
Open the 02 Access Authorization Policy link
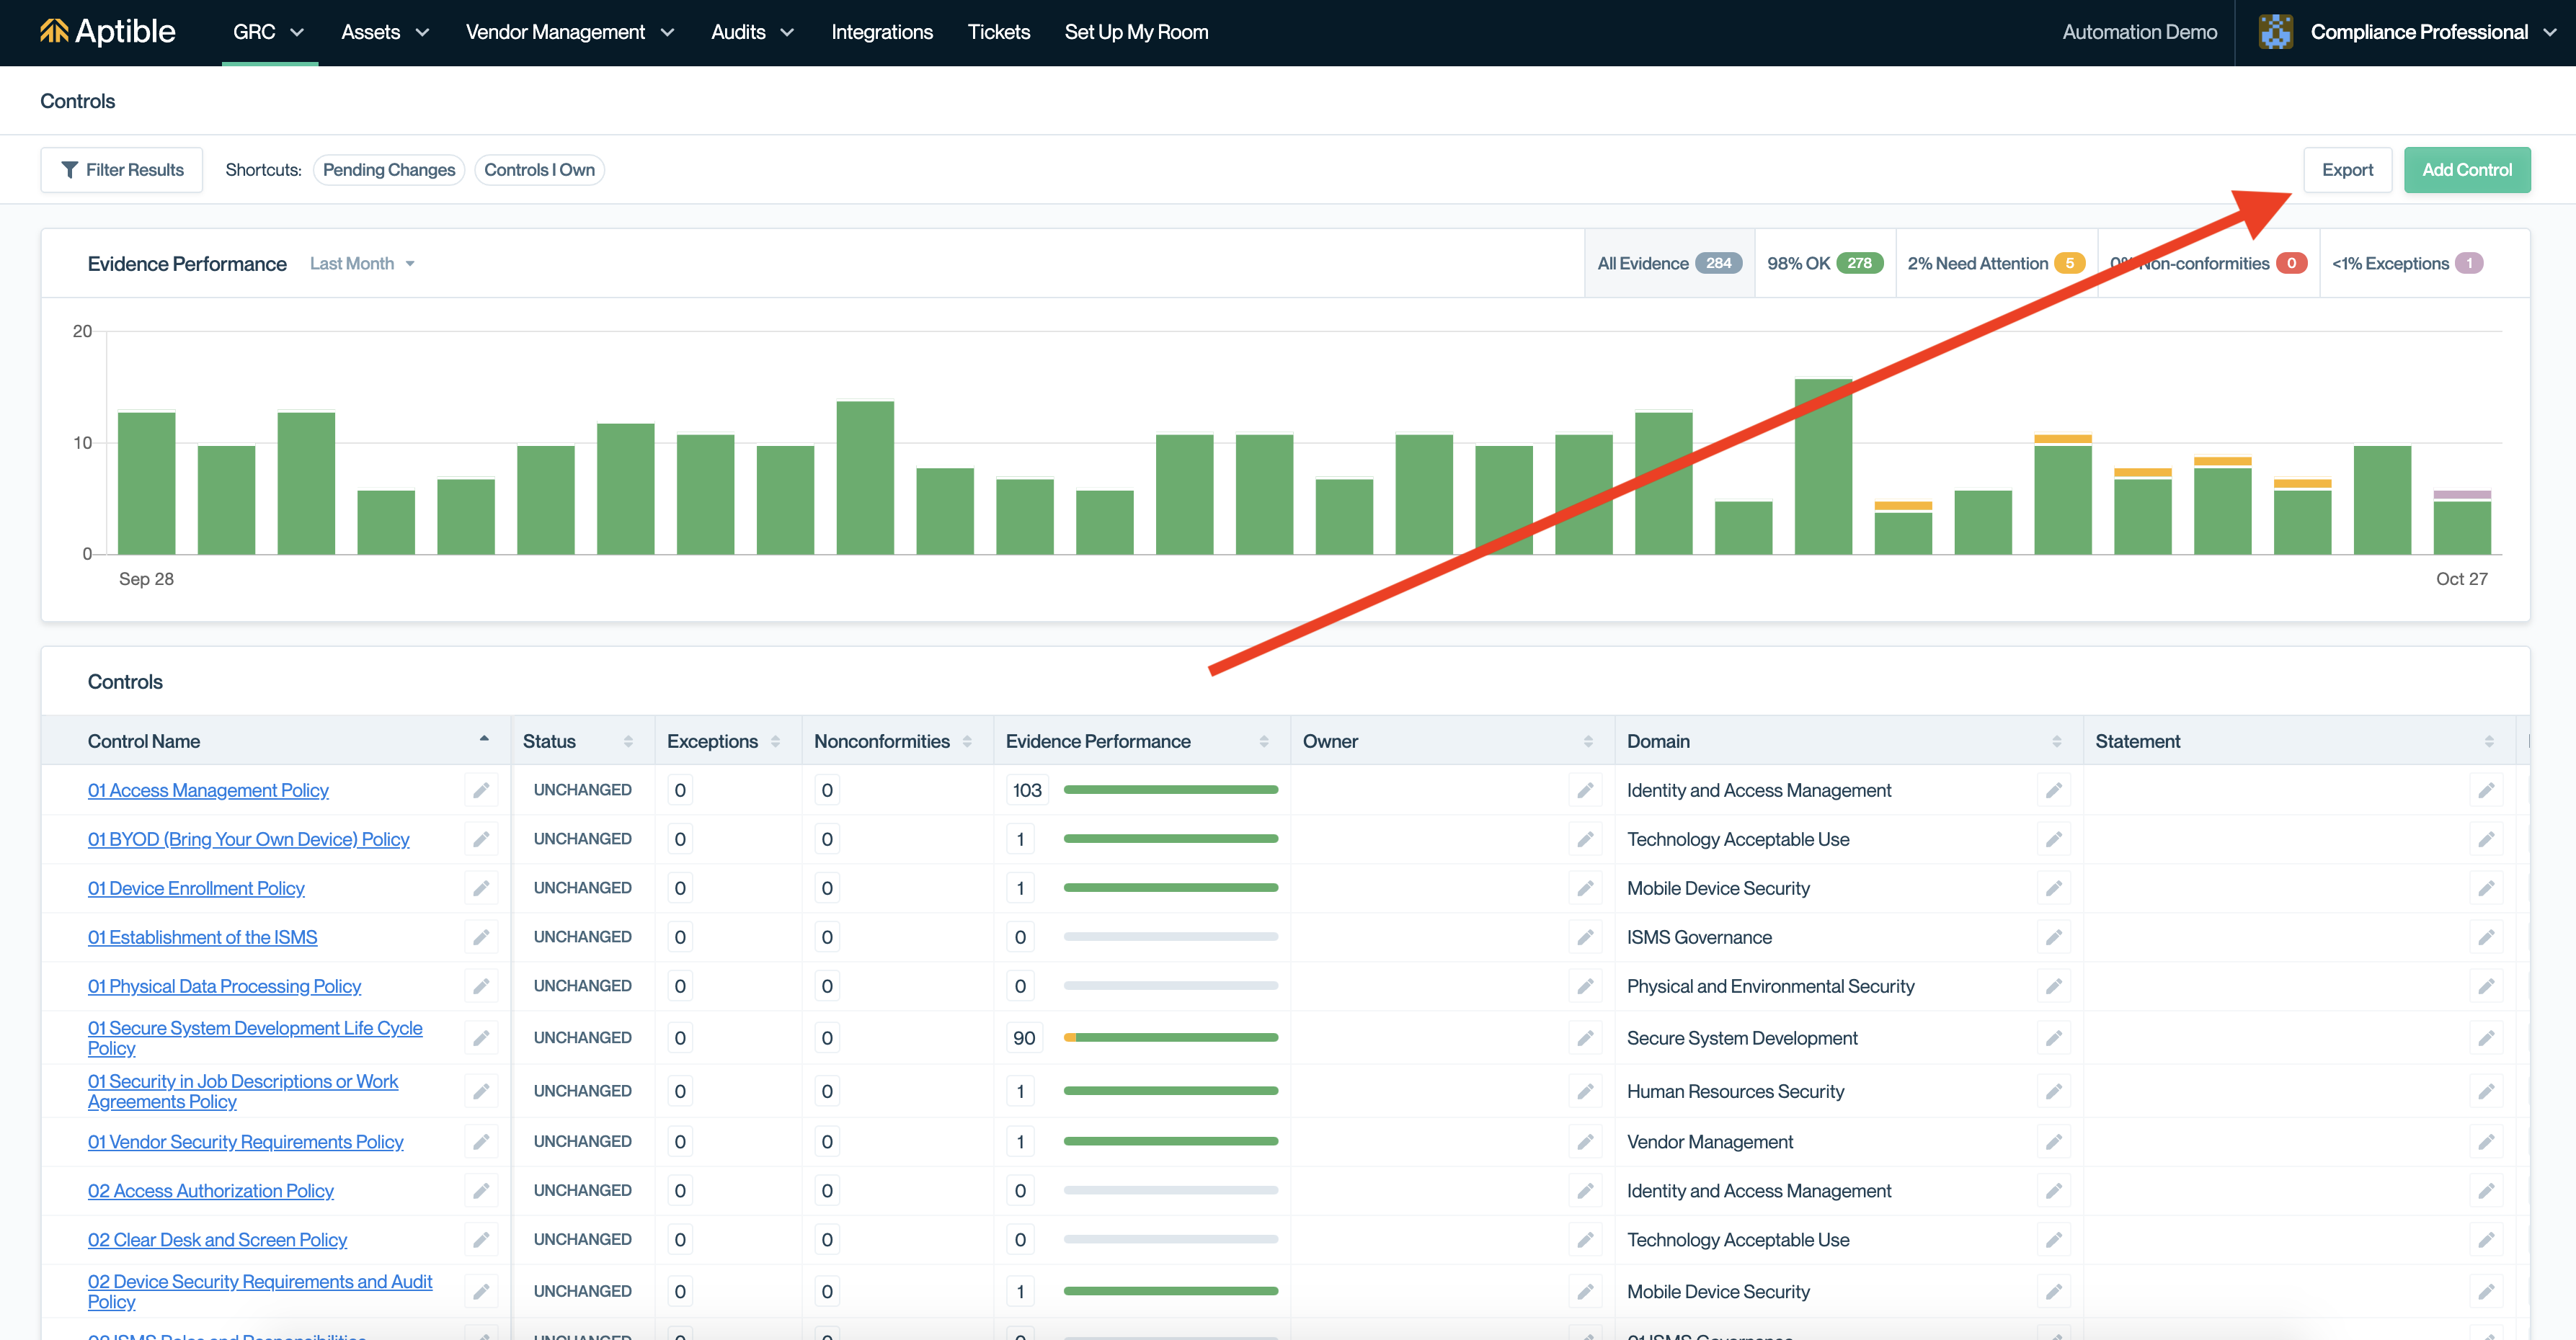[210, 1190]
